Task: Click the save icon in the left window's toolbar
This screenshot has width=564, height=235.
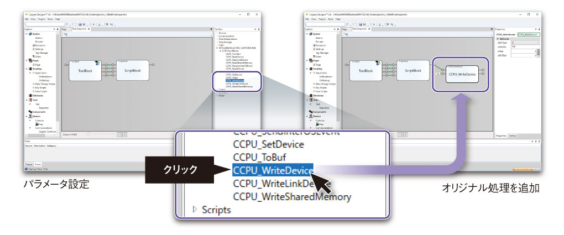Action: (x=81, y=24)
